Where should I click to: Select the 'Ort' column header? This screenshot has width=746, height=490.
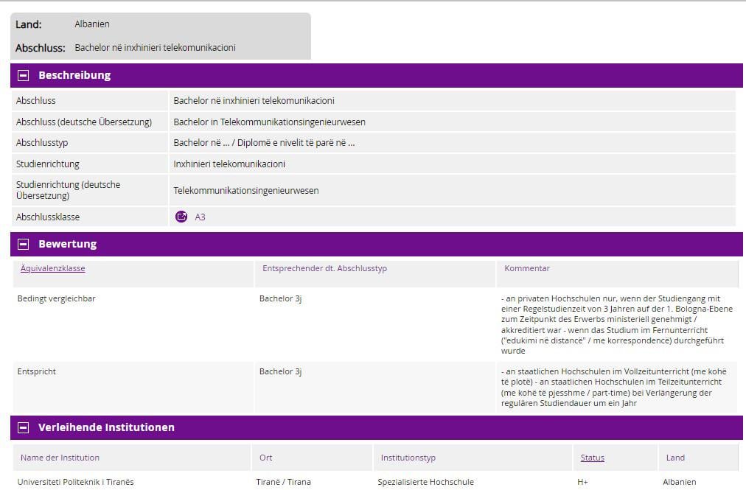(266, 458)
